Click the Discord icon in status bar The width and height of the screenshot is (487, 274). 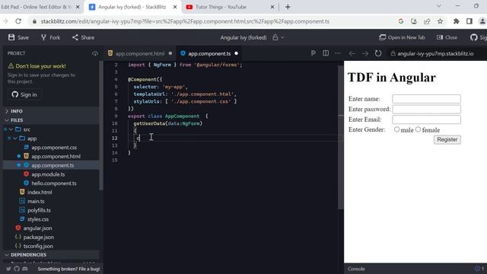25,269
